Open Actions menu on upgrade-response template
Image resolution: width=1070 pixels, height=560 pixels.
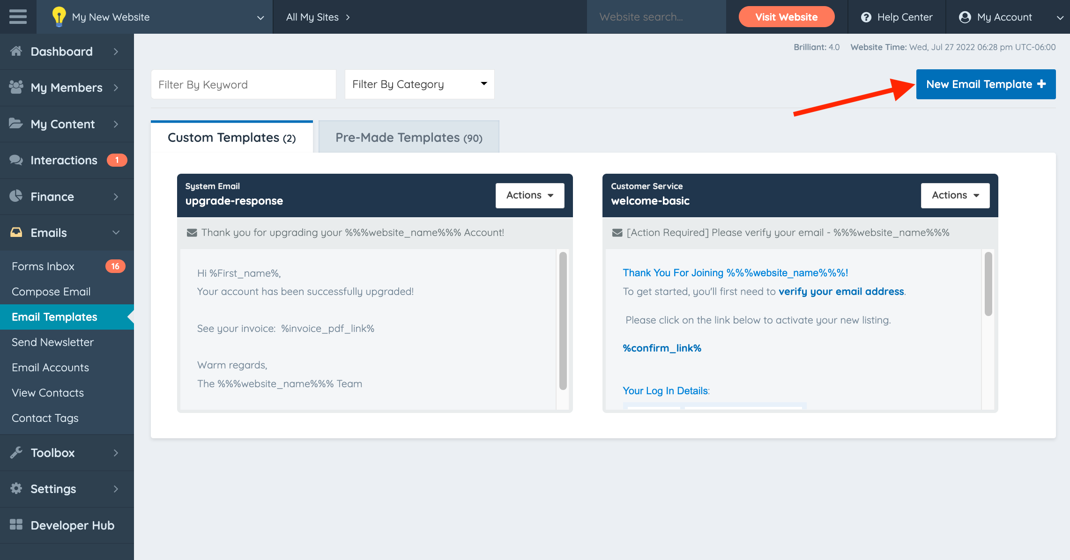pos(529,195)
